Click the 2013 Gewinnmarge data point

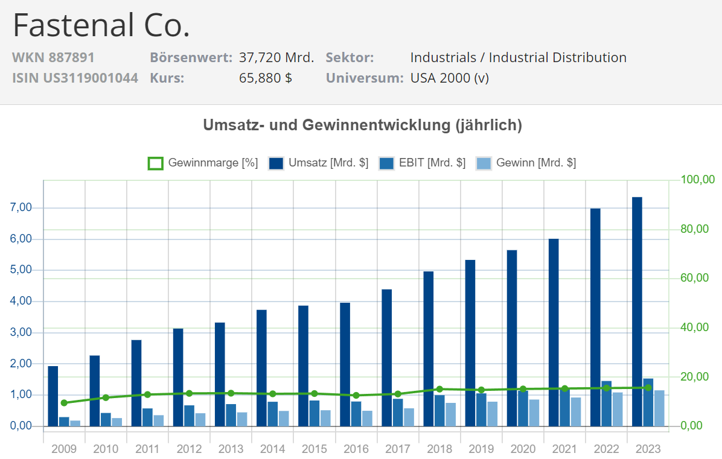coord(231,393)
